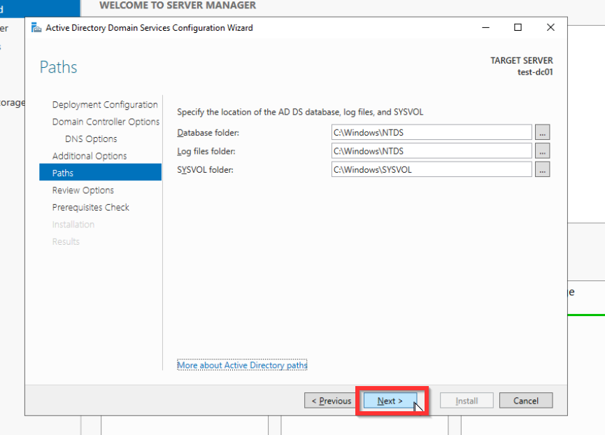Click the Log files folder label
This screenshot has height=435, width=605.
click(x=206, y=151)
